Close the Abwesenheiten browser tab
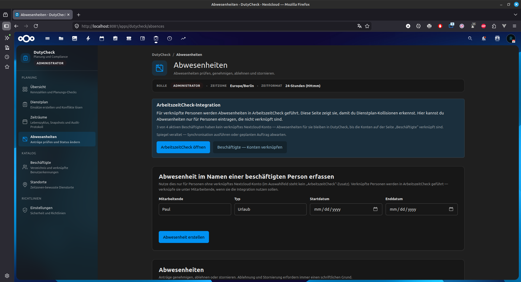Image resolution: width=521 pixels, height=282 pixels. (x=68, y=15)
